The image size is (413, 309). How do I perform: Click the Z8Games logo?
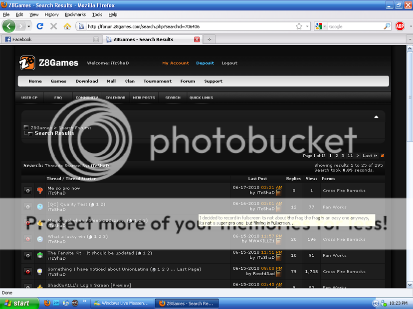pos(49,63)
